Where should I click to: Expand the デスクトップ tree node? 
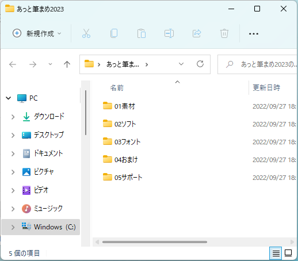(x=13, y=135)
